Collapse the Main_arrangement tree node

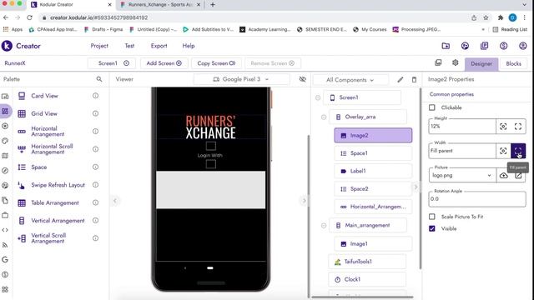tap(324, 226)
